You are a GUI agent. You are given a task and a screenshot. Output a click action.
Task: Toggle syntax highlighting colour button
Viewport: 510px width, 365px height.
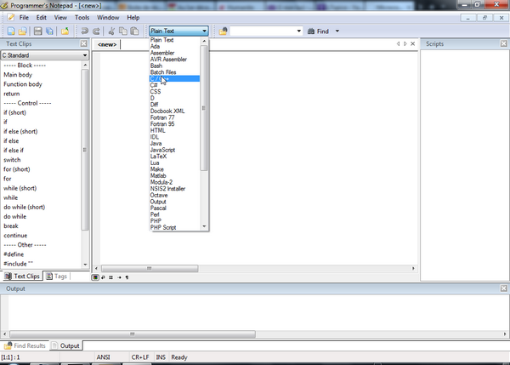[95, 277]
